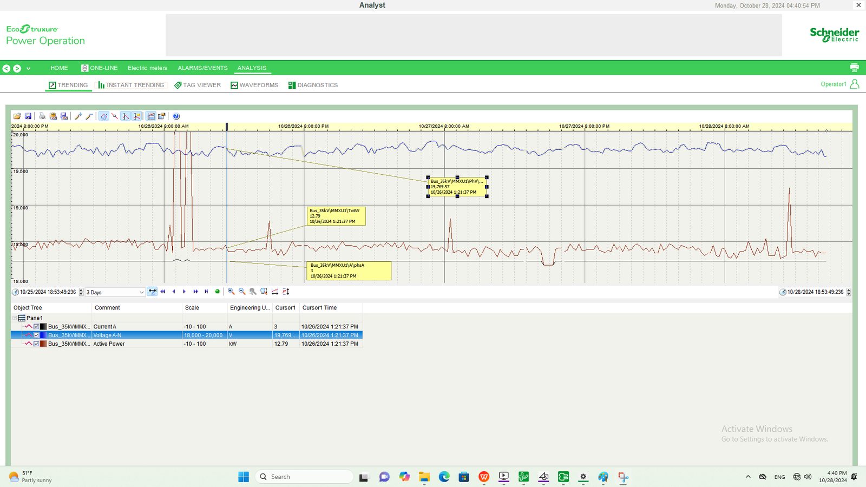This screenshot has height=487, width=866.
Task: Click the back navigation arrow in green bar
Action: [6, 68]
